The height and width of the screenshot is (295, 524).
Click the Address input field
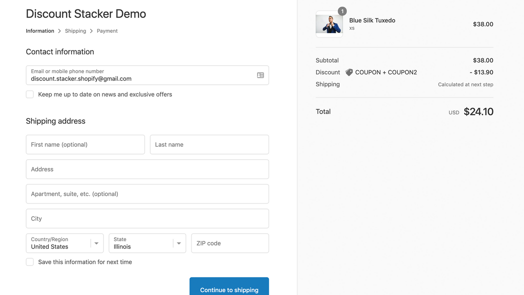click(x=147, y=169)
